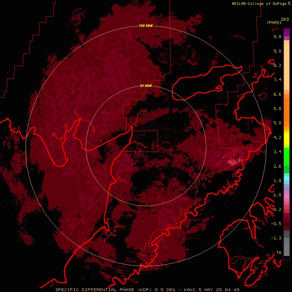Image resolution: width=292 pixels, height=292 pixels.
Task: Click the 3.4 scale label
Action: [x=277, y=152]
